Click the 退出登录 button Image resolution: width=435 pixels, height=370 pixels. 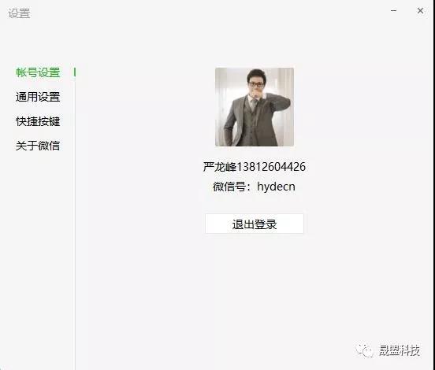point(255,224)
